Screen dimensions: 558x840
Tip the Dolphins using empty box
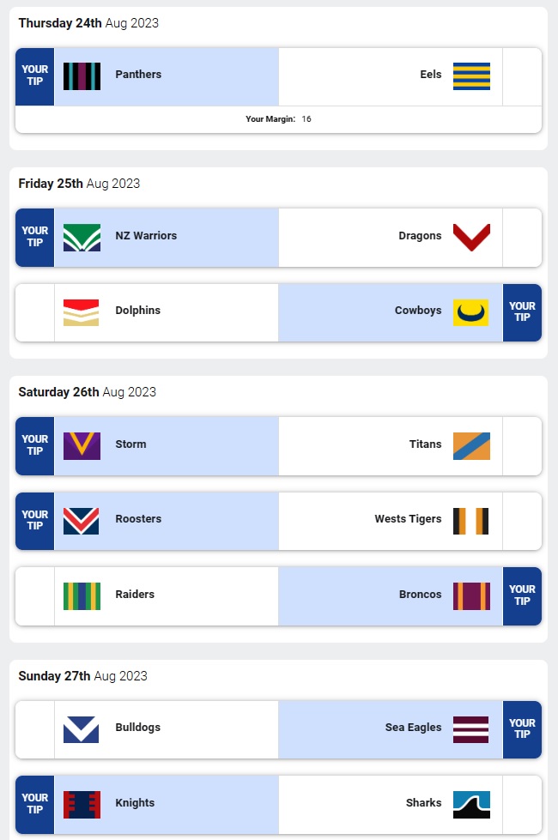coord(35,312)
